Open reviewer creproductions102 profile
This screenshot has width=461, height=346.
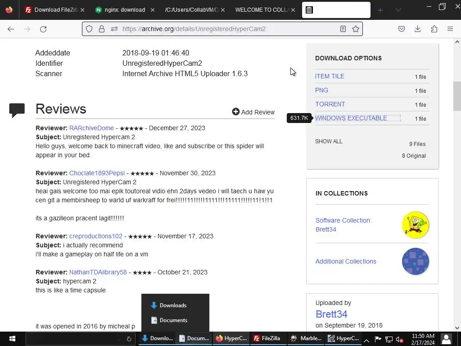coord(96,236)
